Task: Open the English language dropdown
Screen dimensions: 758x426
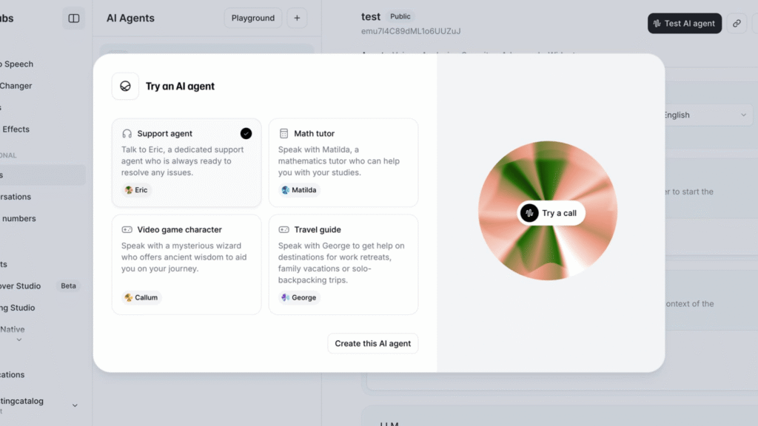Action: pyautogui.click(x=708, y=115)
